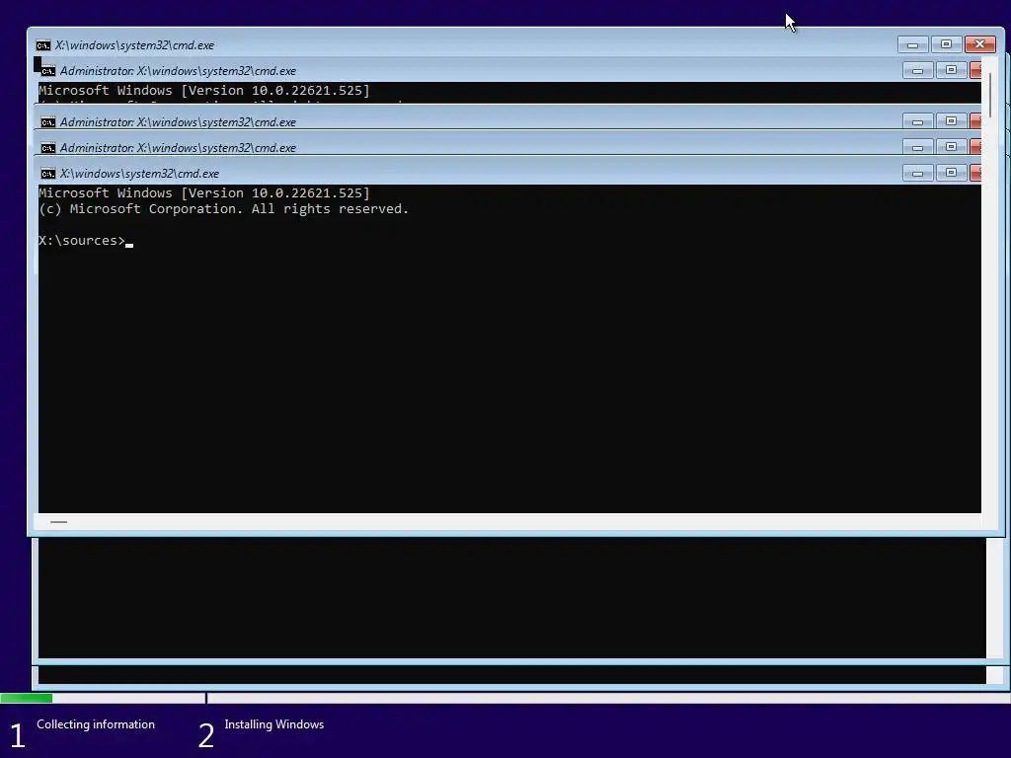This screenshot has width=1011, height=758.
Task: Click the 'Collecting information' step label
Action: pyautogui.click(x=96, y=724)
